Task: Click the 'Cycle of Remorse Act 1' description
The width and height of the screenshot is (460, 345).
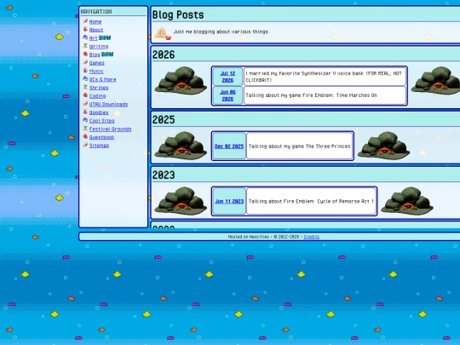Action: (x=311, y=201)
